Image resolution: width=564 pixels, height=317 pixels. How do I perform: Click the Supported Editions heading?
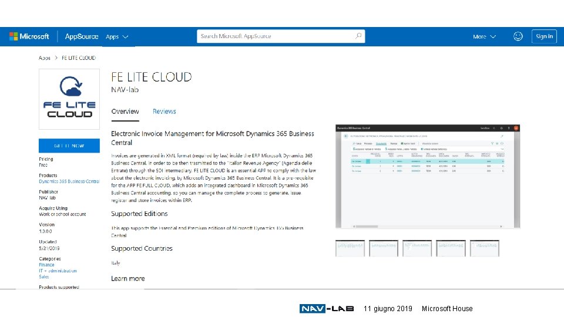pos(139,214)
